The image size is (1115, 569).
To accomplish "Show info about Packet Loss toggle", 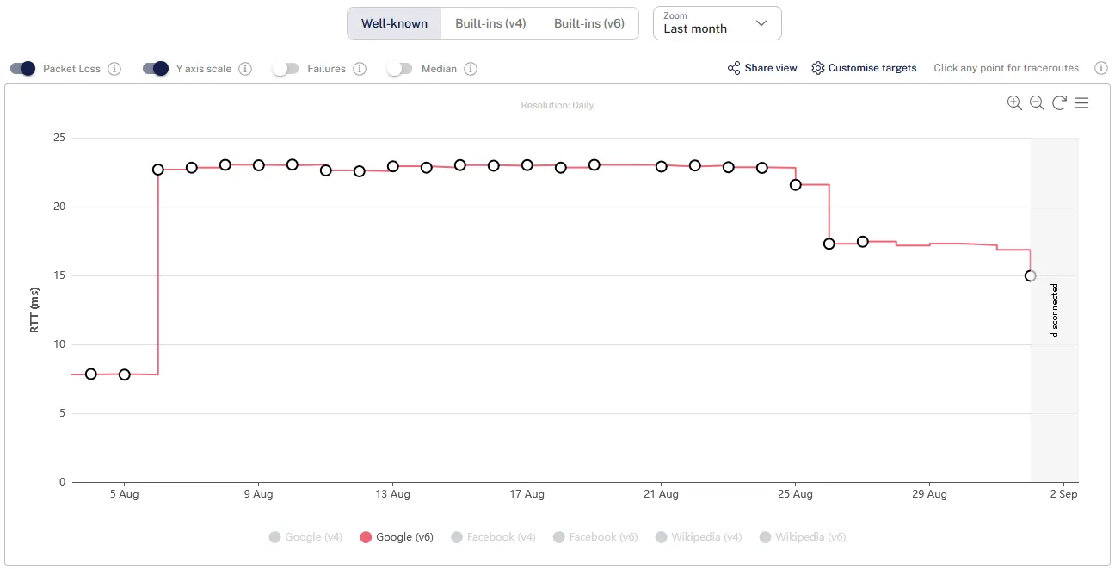I will pyautogui.click(x=114, y=69).
